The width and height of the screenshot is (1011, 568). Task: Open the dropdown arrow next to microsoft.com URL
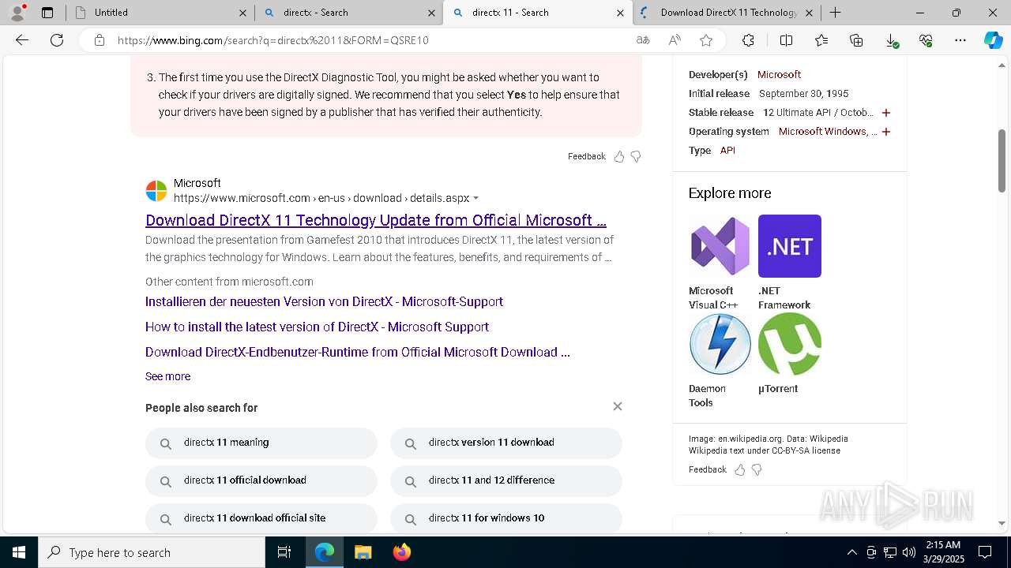point(475,199)
